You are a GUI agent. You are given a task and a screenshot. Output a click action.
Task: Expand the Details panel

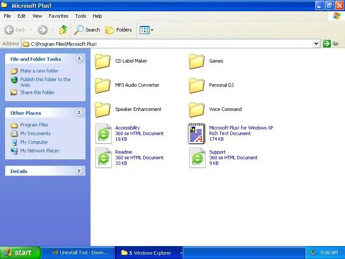(79, 171)
